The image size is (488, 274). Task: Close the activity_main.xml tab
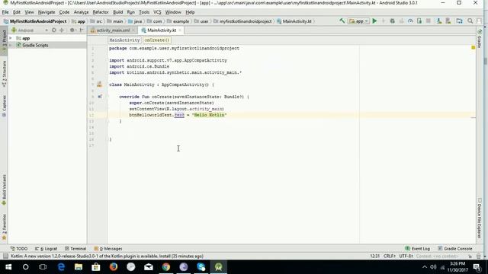(x=133, y=30)
